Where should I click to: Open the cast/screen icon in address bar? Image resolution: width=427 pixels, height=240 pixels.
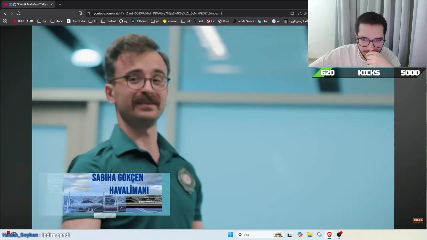292,13
